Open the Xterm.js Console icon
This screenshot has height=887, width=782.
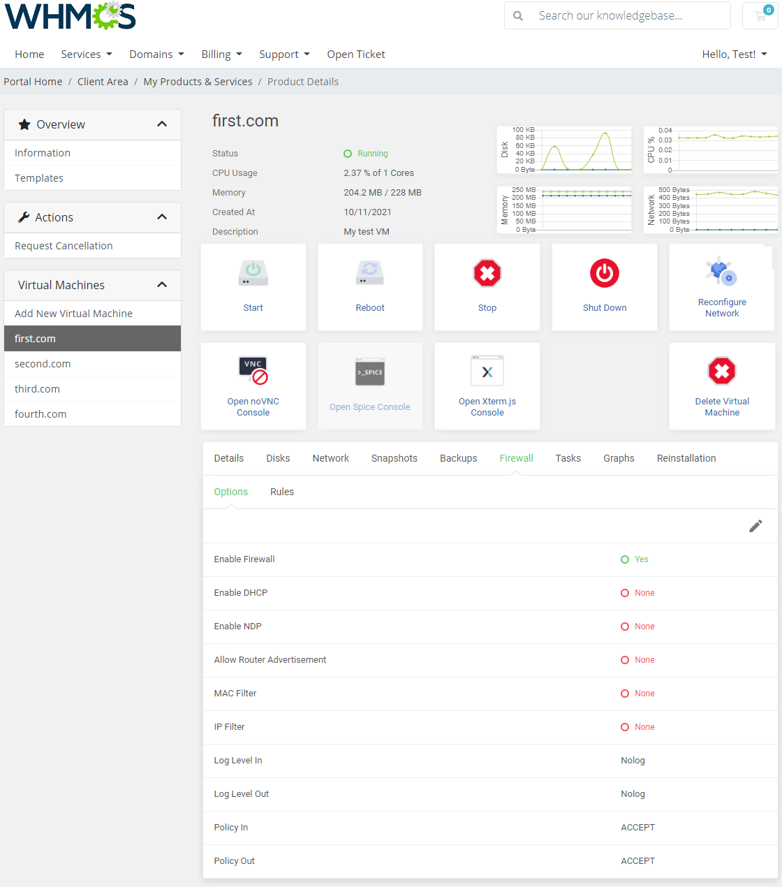point(487,371)
